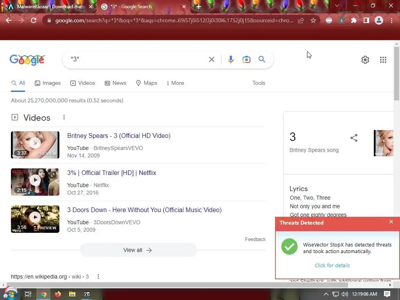Switch to Videos results

click(83, 83)
